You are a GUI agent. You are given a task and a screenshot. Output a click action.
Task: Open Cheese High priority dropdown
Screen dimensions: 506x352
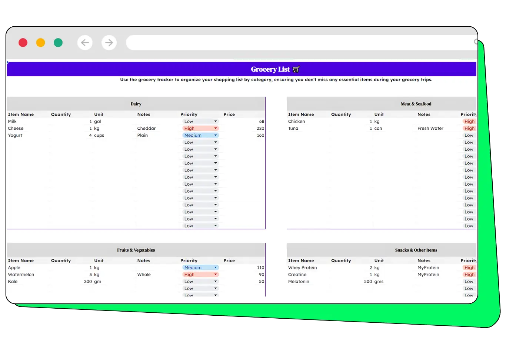coord(215,129)
